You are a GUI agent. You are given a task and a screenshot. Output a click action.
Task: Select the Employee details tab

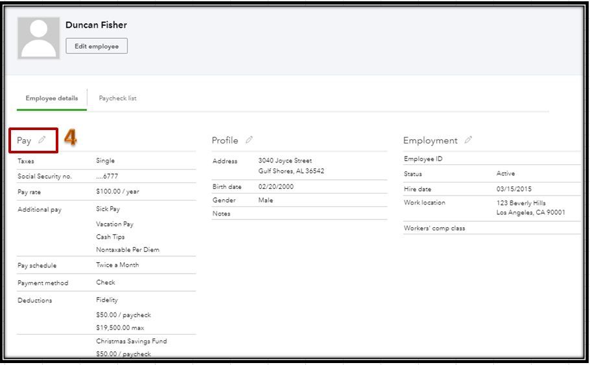point(52,98)
